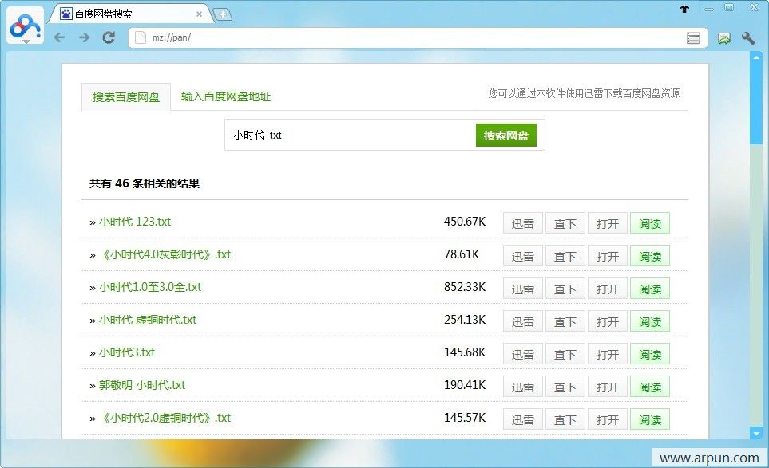Go back with the back arrow
Image resolution: width=769 pixels, height=468 pixels.
tap(59, 37)
